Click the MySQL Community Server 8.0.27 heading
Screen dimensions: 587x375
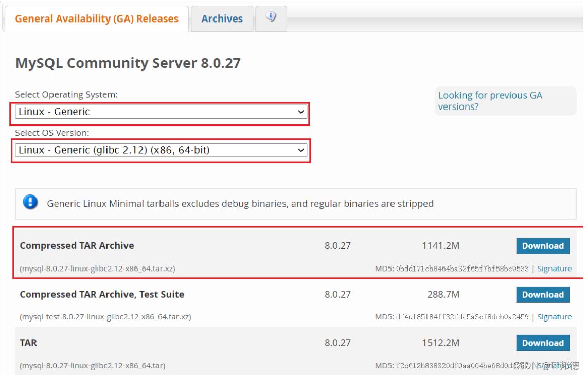coord(128,63)
